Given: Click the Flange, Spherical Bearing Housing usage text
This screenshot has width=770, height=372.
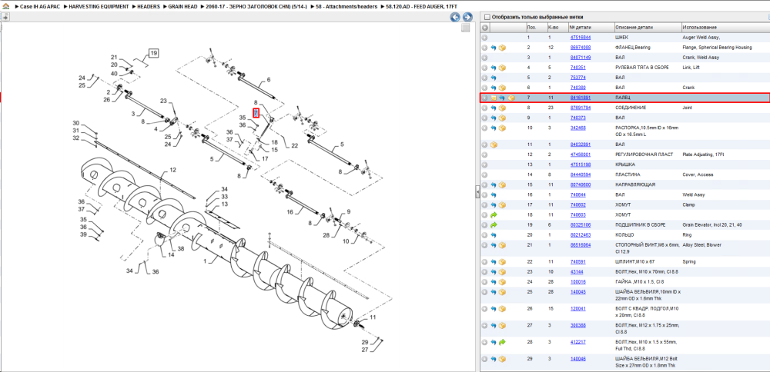Looking at the screenshot, I should click(x=717, y=48).
